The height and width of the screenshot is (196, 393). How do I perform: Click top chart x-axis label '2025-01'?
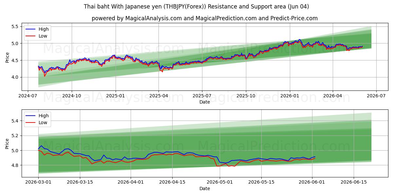coord(116,96)
